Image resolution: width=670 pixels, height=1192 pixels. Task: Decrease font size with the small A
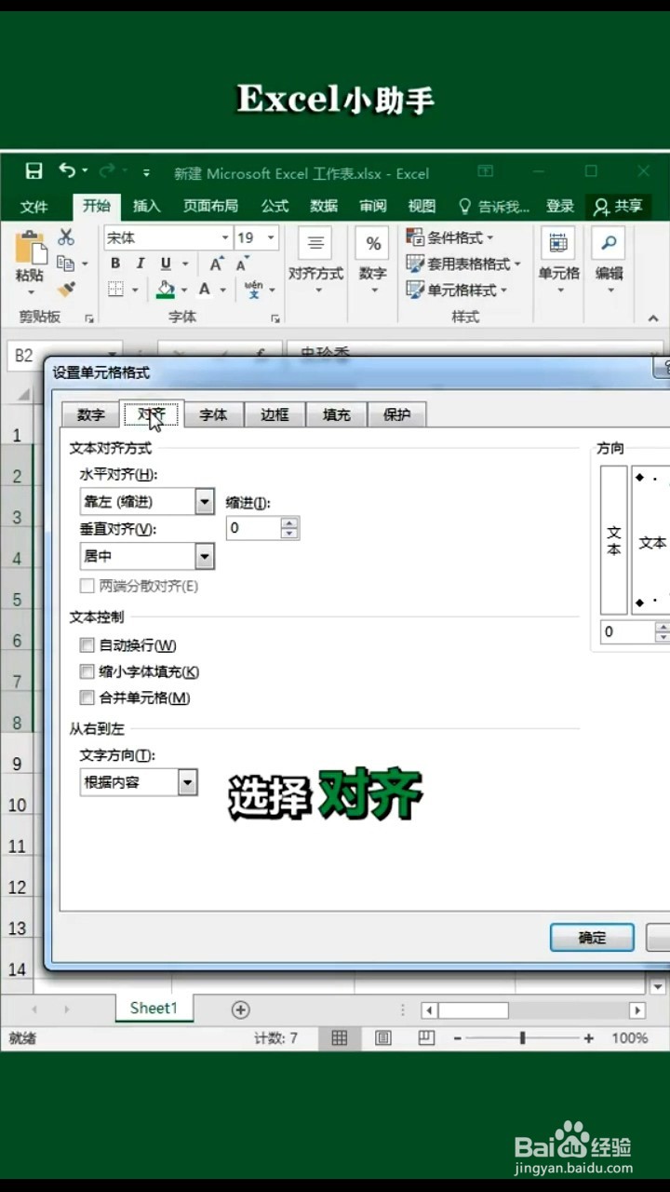[x=242, y=264]
